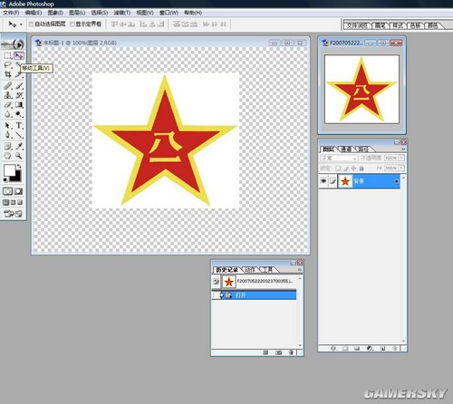This screenshot has width=453, height=404.
Task: Open the layer Fill slider arrow
Action: click(x=401, y=168)
